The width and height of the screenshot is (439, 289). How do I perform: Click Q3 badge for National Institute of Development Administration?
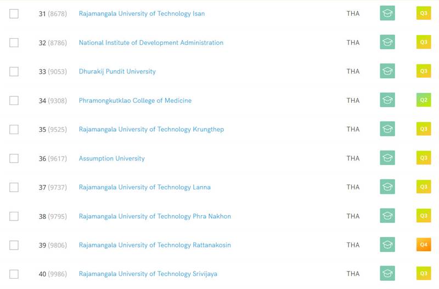click(x=424, y=43)
